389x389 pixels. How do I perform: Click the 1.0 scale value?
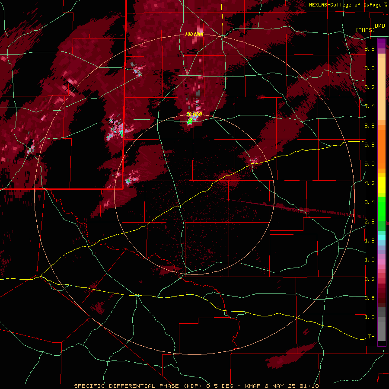[370, 260]
